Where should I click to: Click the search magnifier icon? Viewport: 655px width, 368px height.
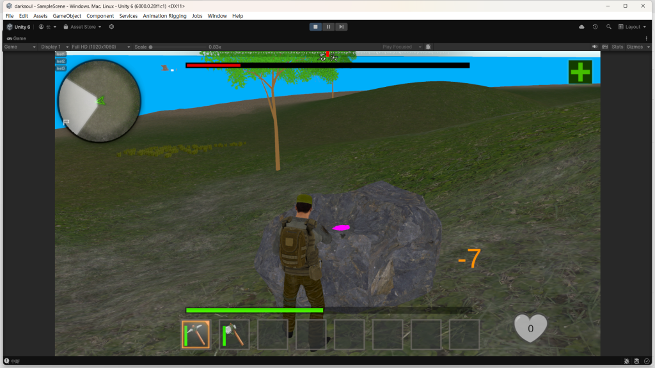608,27
